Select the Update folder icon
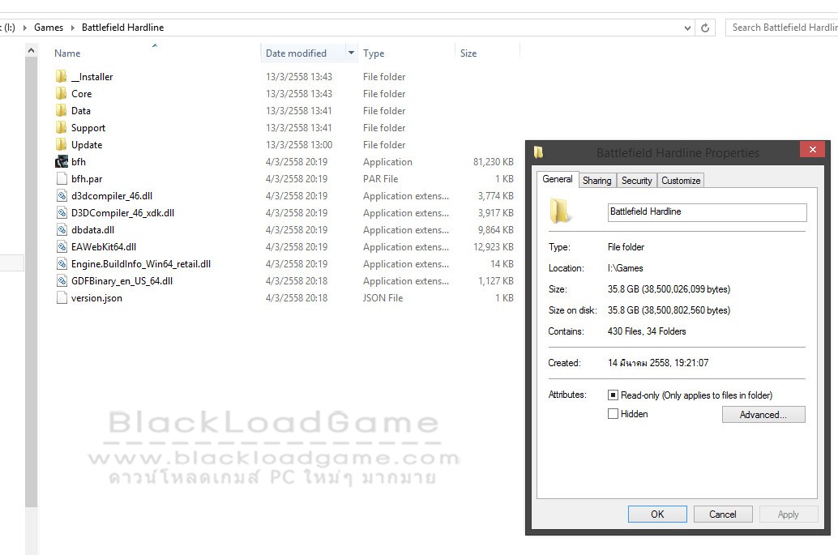The width and height of the screenshot is (838, 555). click(x=62, y=145)
